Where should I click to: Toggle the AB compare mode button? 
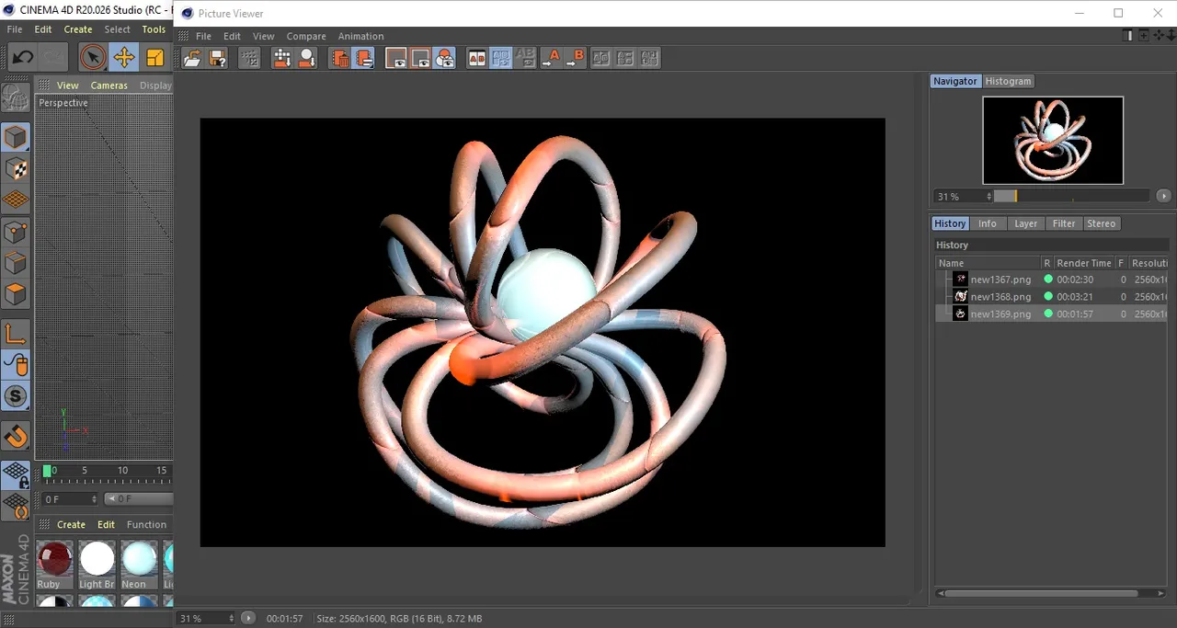pos(476,58)
